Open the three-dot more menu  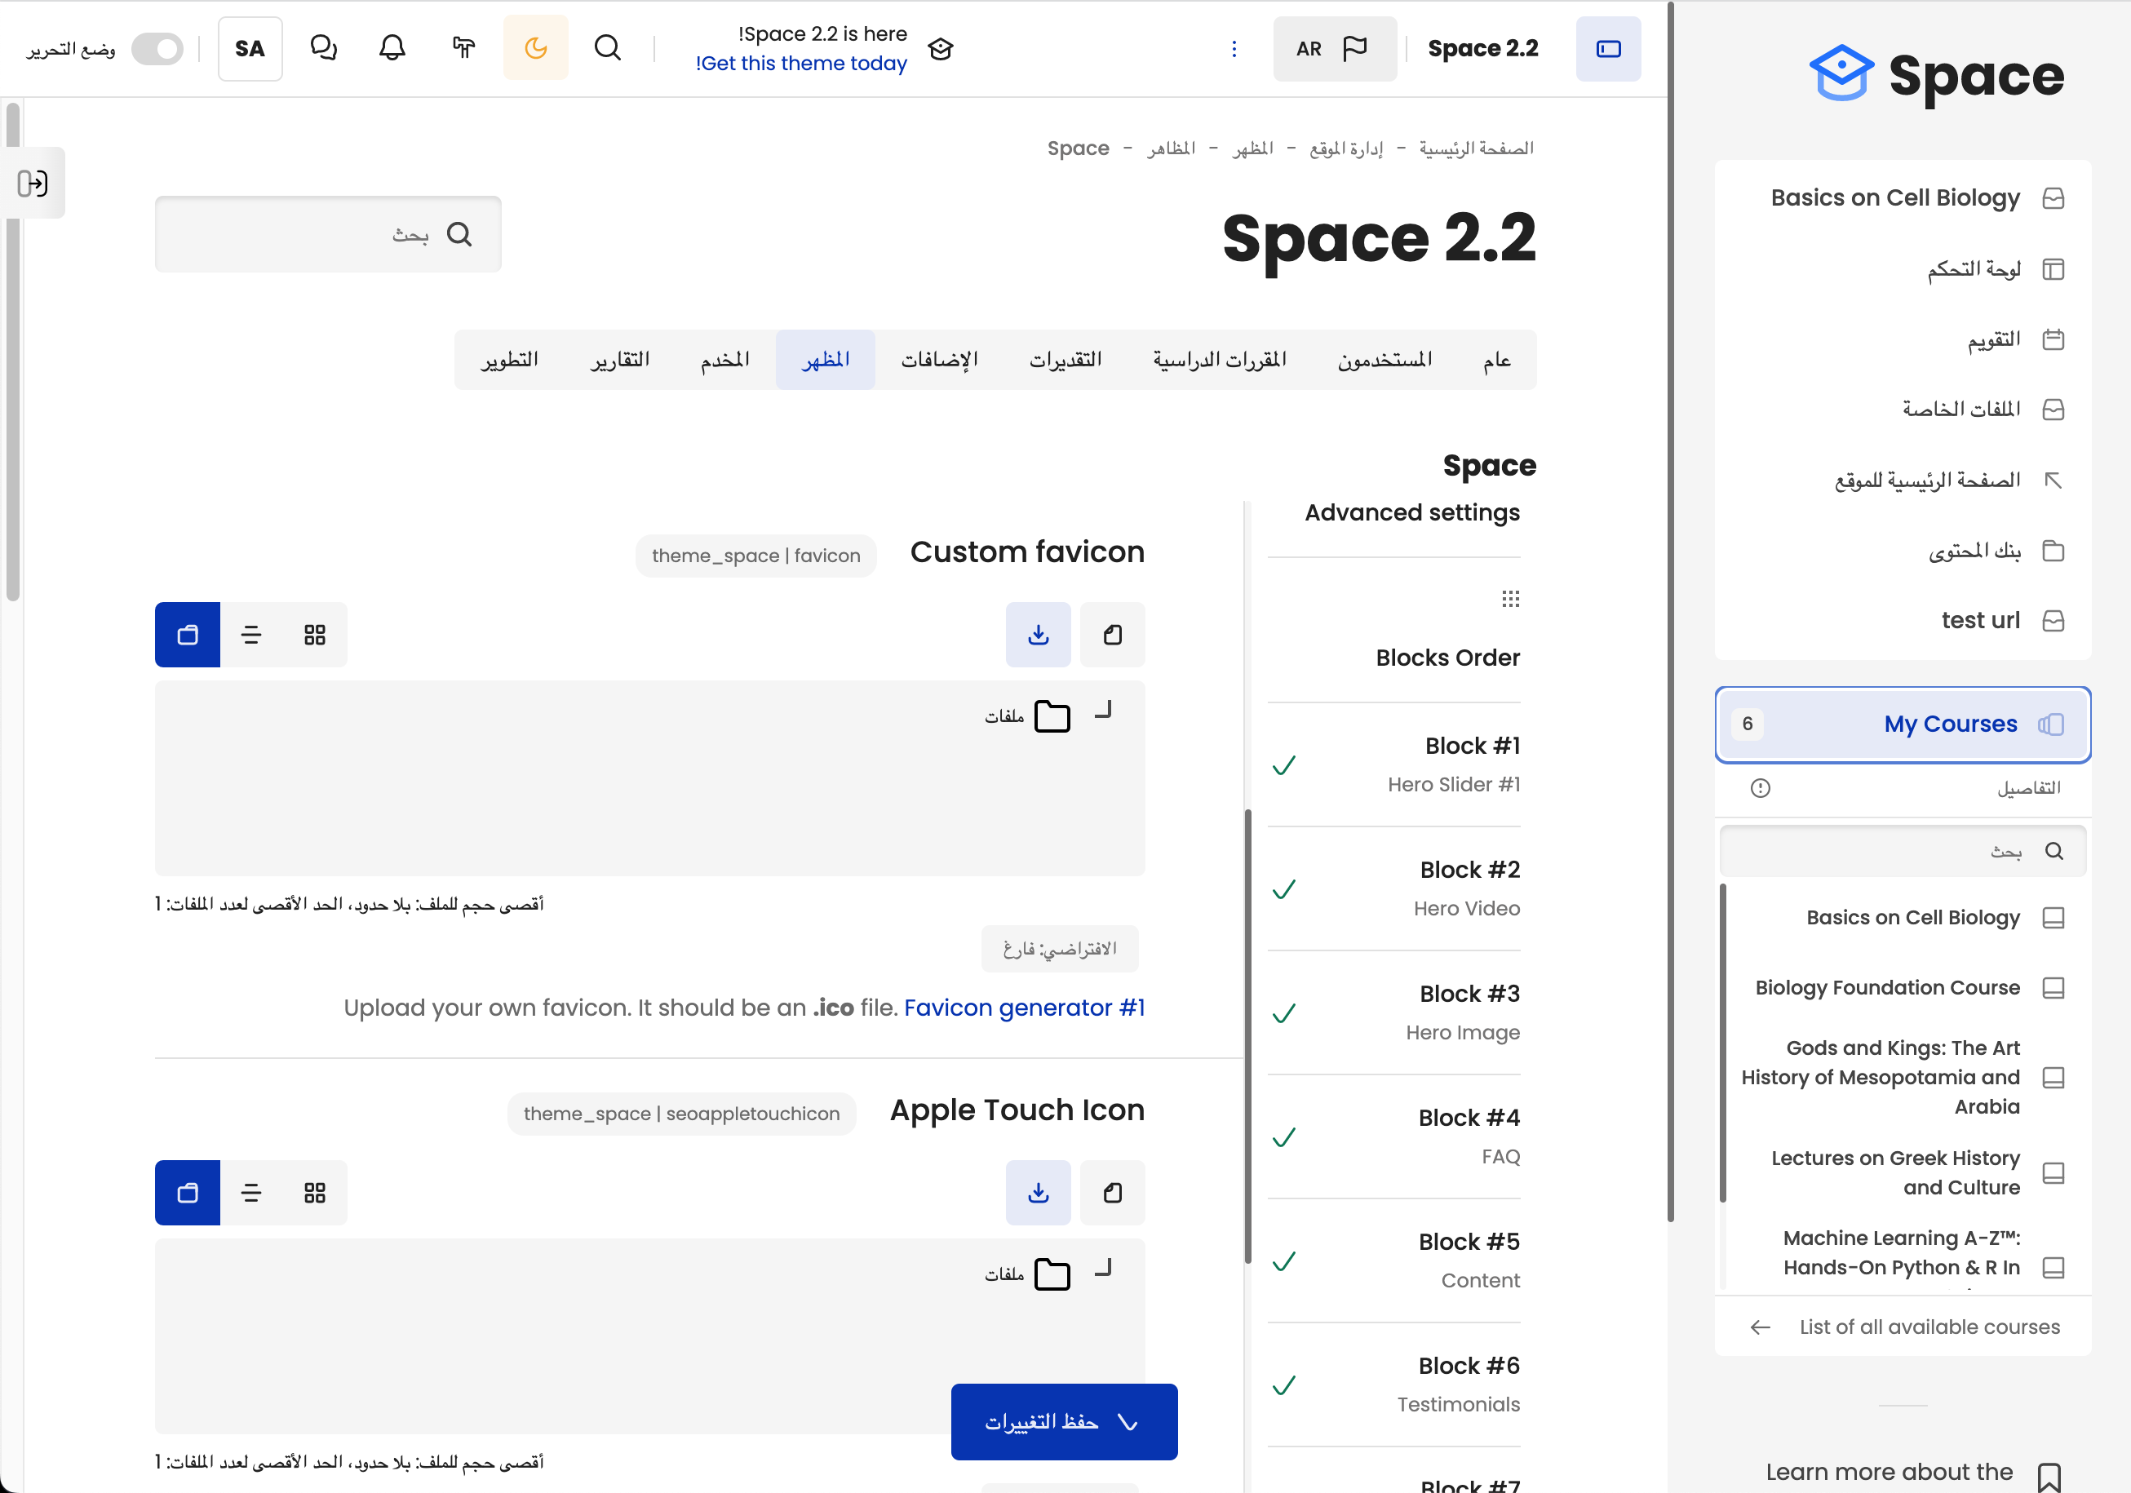(1234, 48)
